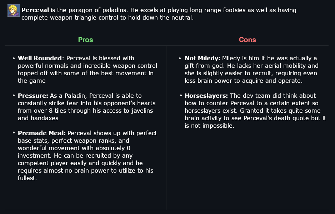Select the red Cons column heading

click(x=247, y=40)
